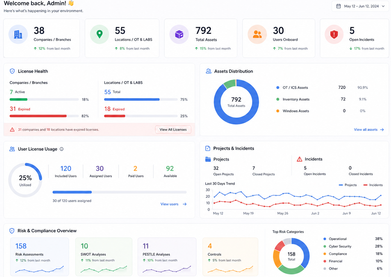Select the SWOT Analyses card

click(x=104, y=257)
